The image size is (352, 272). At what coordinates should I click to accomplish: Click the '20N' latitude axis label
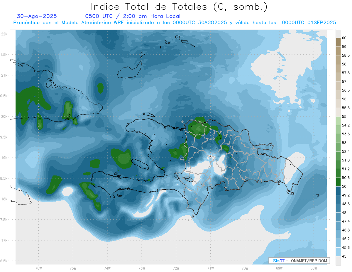pos(4,116)
